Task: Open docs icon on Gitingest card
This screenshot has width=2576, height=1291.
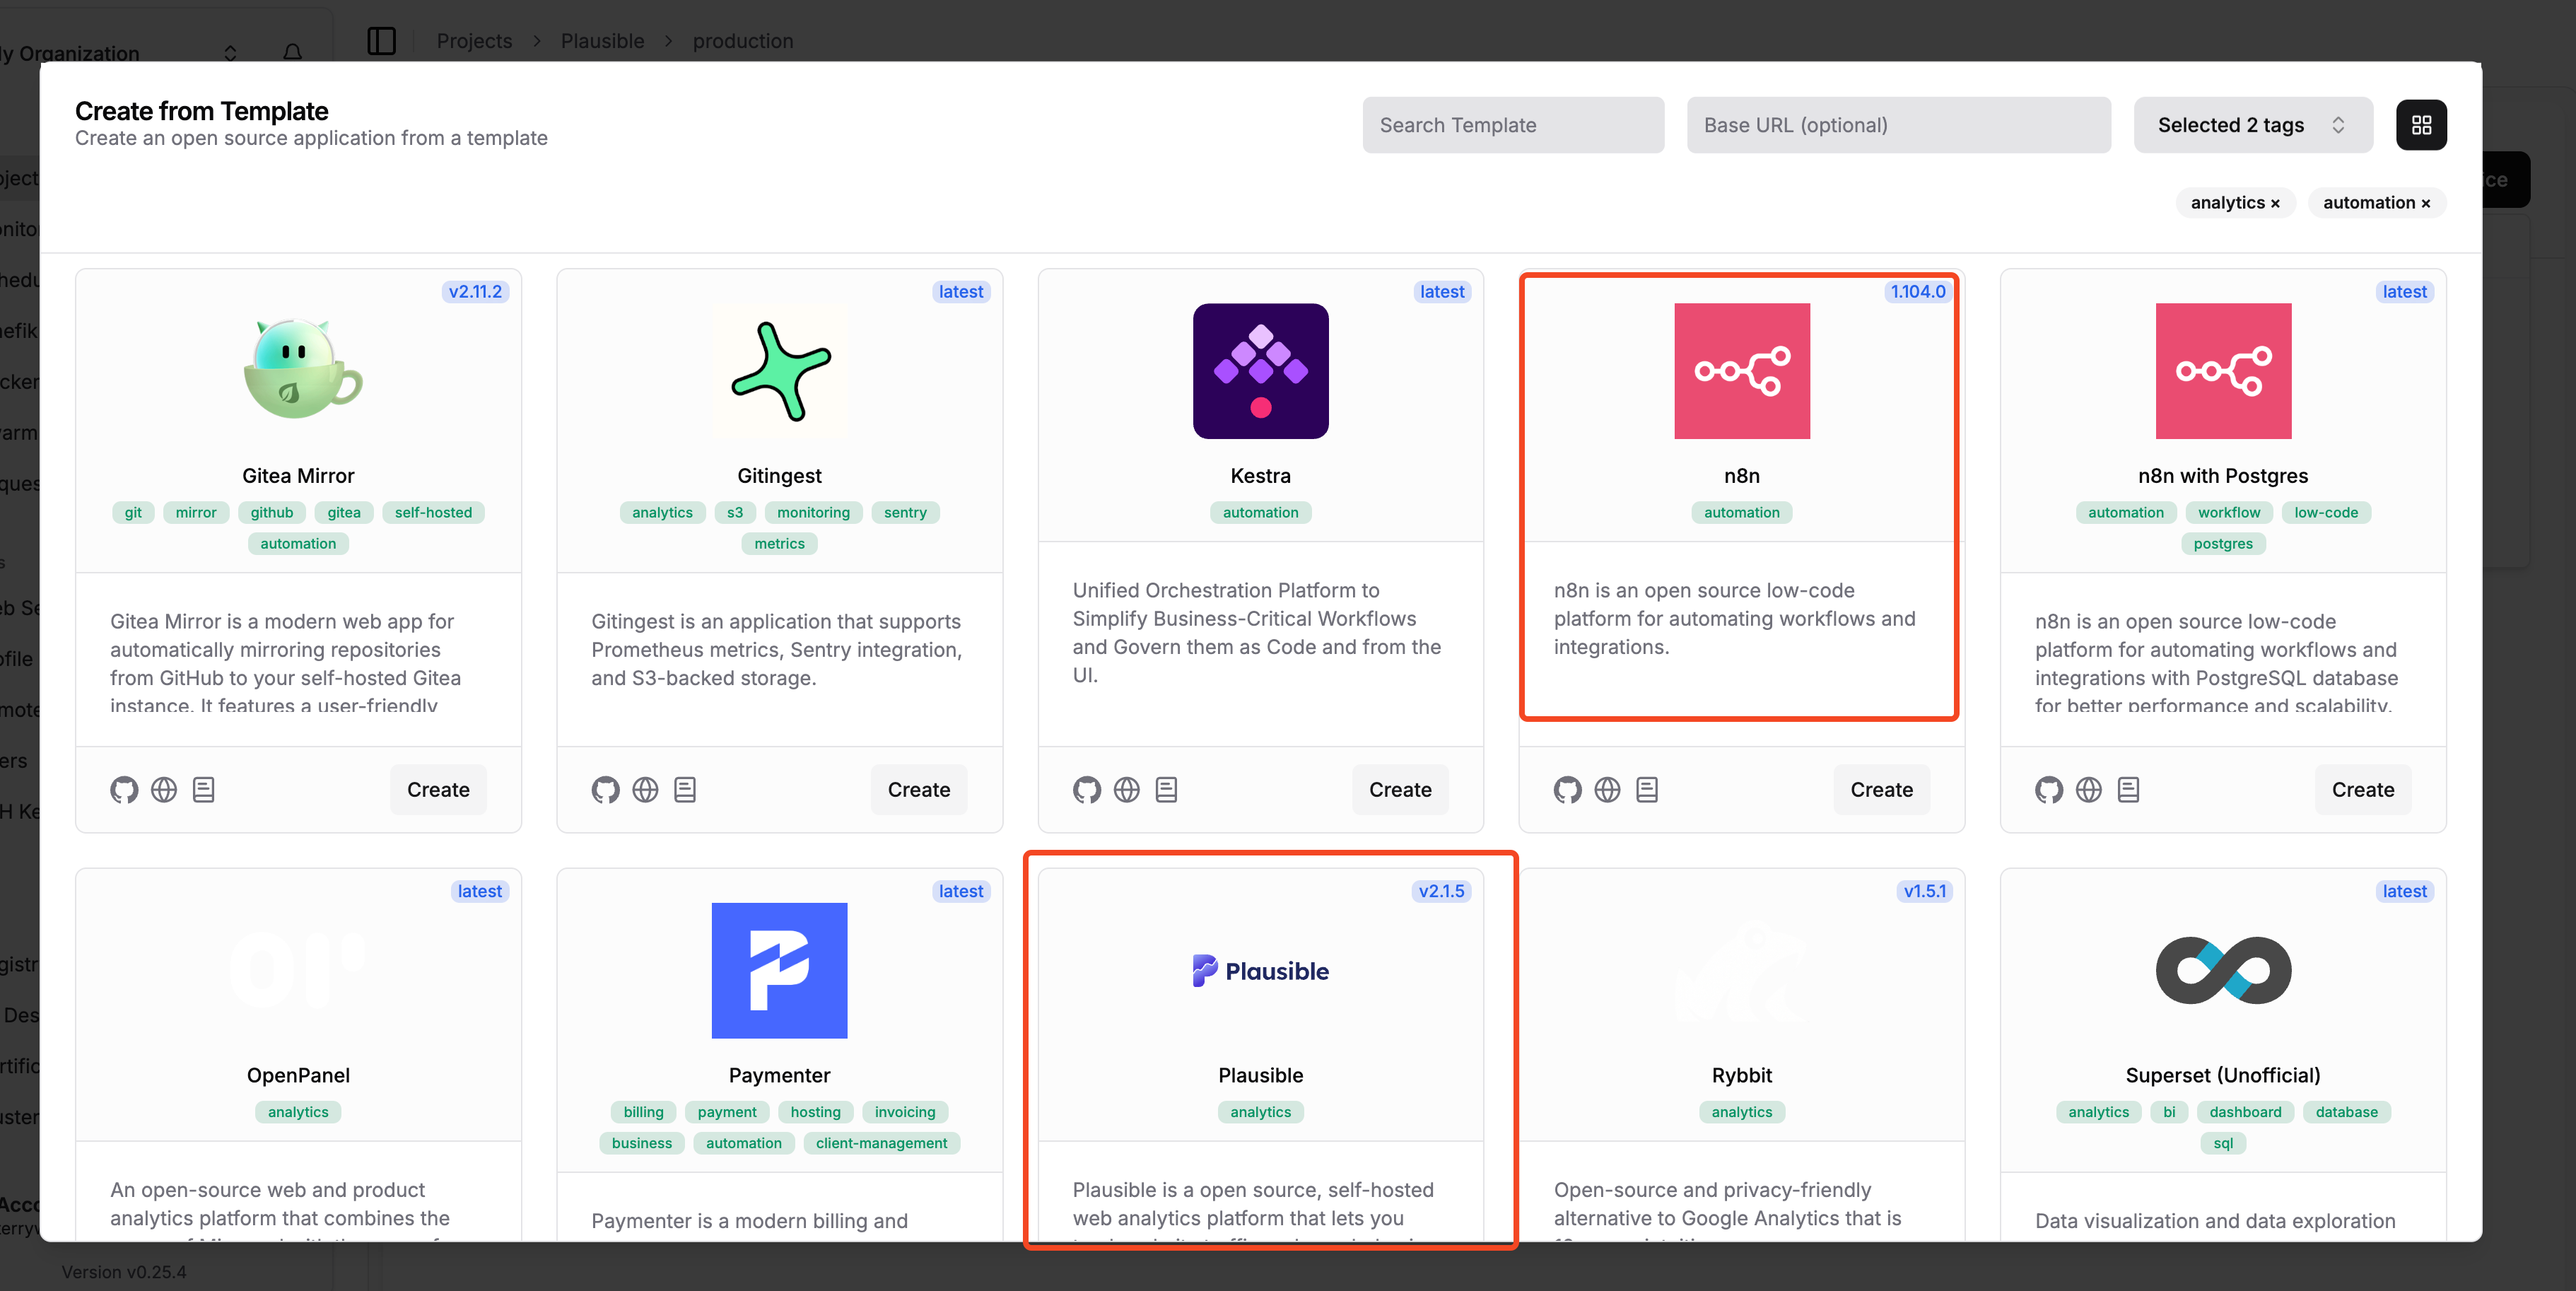Action: 685,790
